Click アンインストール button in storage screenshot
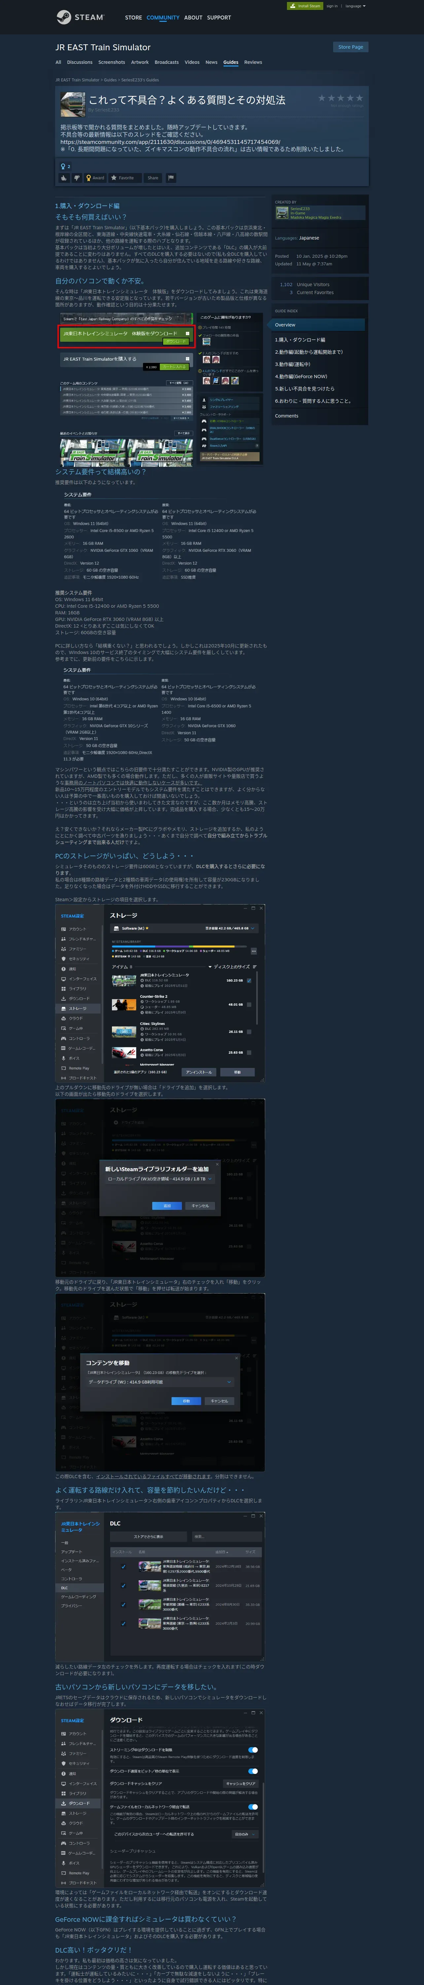 198,1072
